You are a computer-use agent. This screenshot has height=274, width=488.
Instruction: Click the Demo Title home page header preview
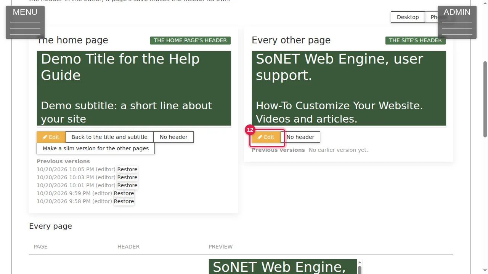134,88
